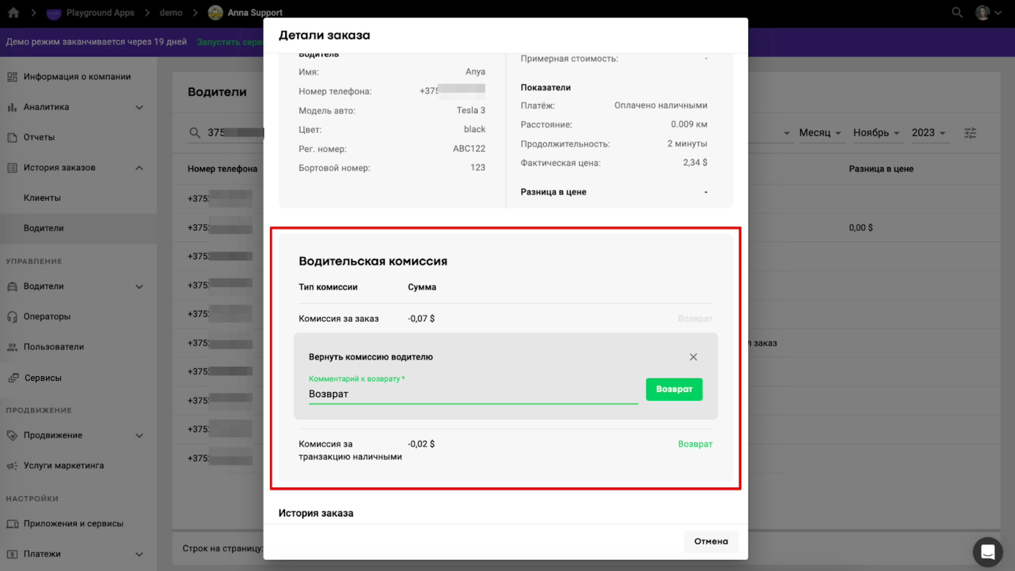Viewport: 1015px width, 571px height.
Task: Open the table filter settings icon
Action: coord(970,133)
